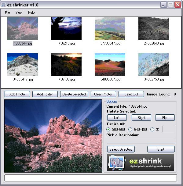Screen dimensions: 183x186
Task: Click the ez shrink elephant banner
Action: pyautogui.click(x=141, y=162)
